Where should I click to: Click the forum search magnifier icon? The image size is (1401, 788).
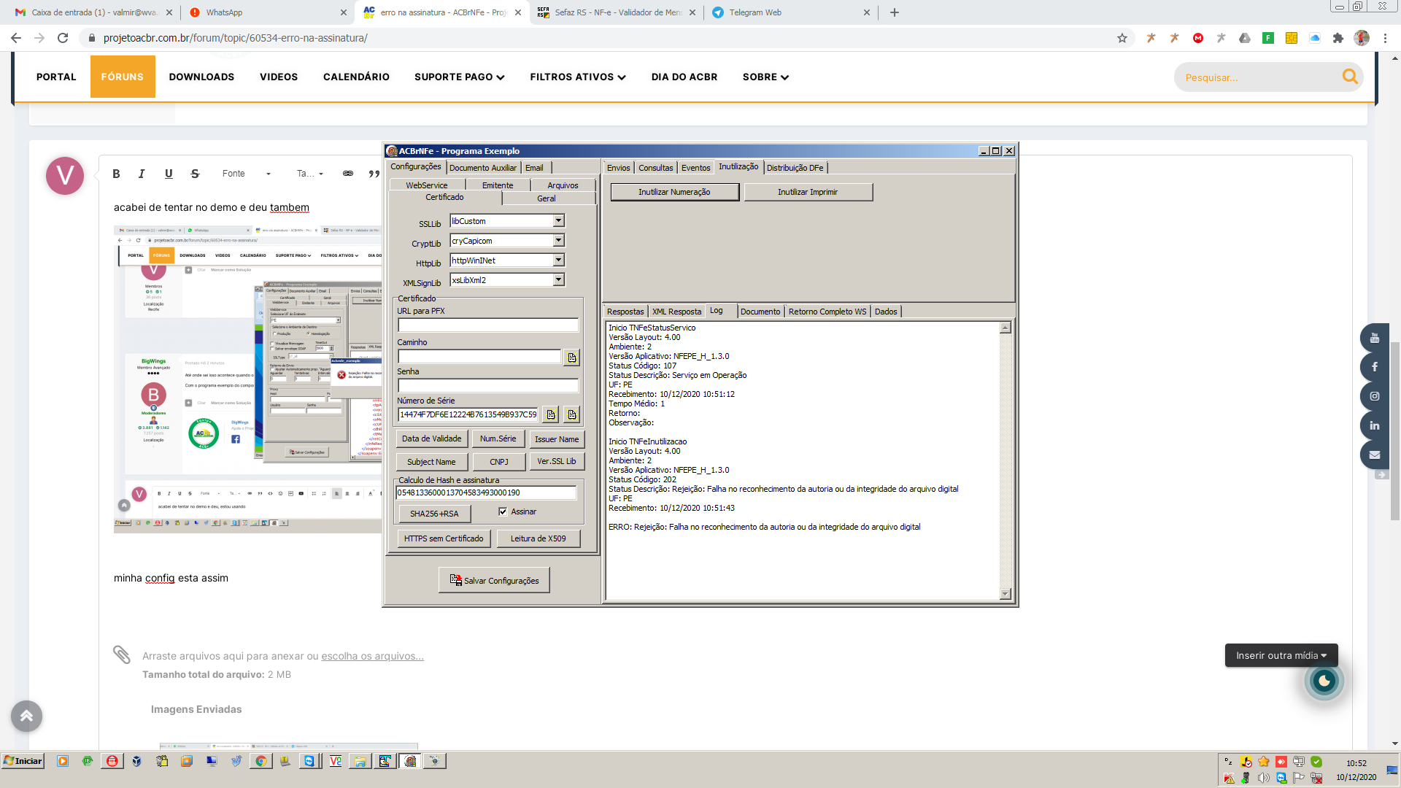pos(1350,77)
